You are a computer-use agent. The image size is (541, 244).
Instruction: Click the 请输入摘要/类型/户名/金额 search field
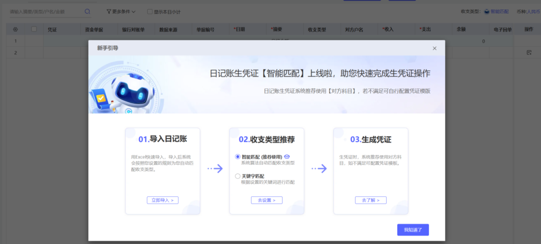(45, 11)
